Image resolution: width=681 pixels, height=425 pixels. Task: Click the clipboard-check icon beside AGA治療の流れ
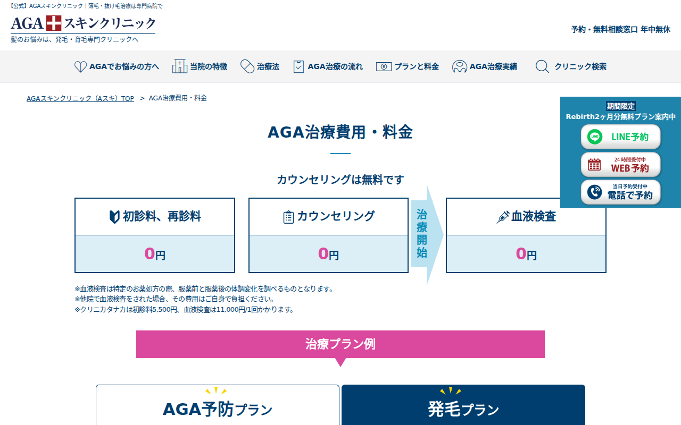coord(298,66)
